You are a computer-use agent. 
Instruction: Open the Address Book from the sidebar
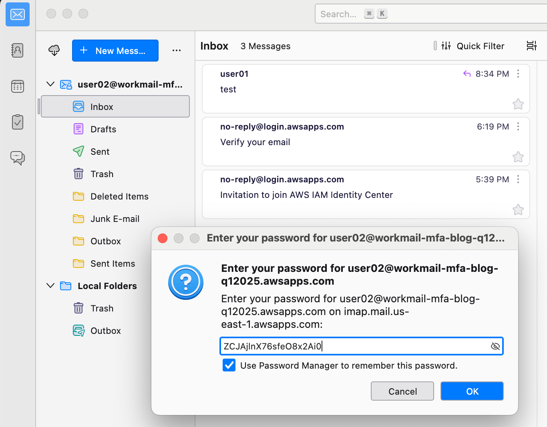tap(18, 50)
